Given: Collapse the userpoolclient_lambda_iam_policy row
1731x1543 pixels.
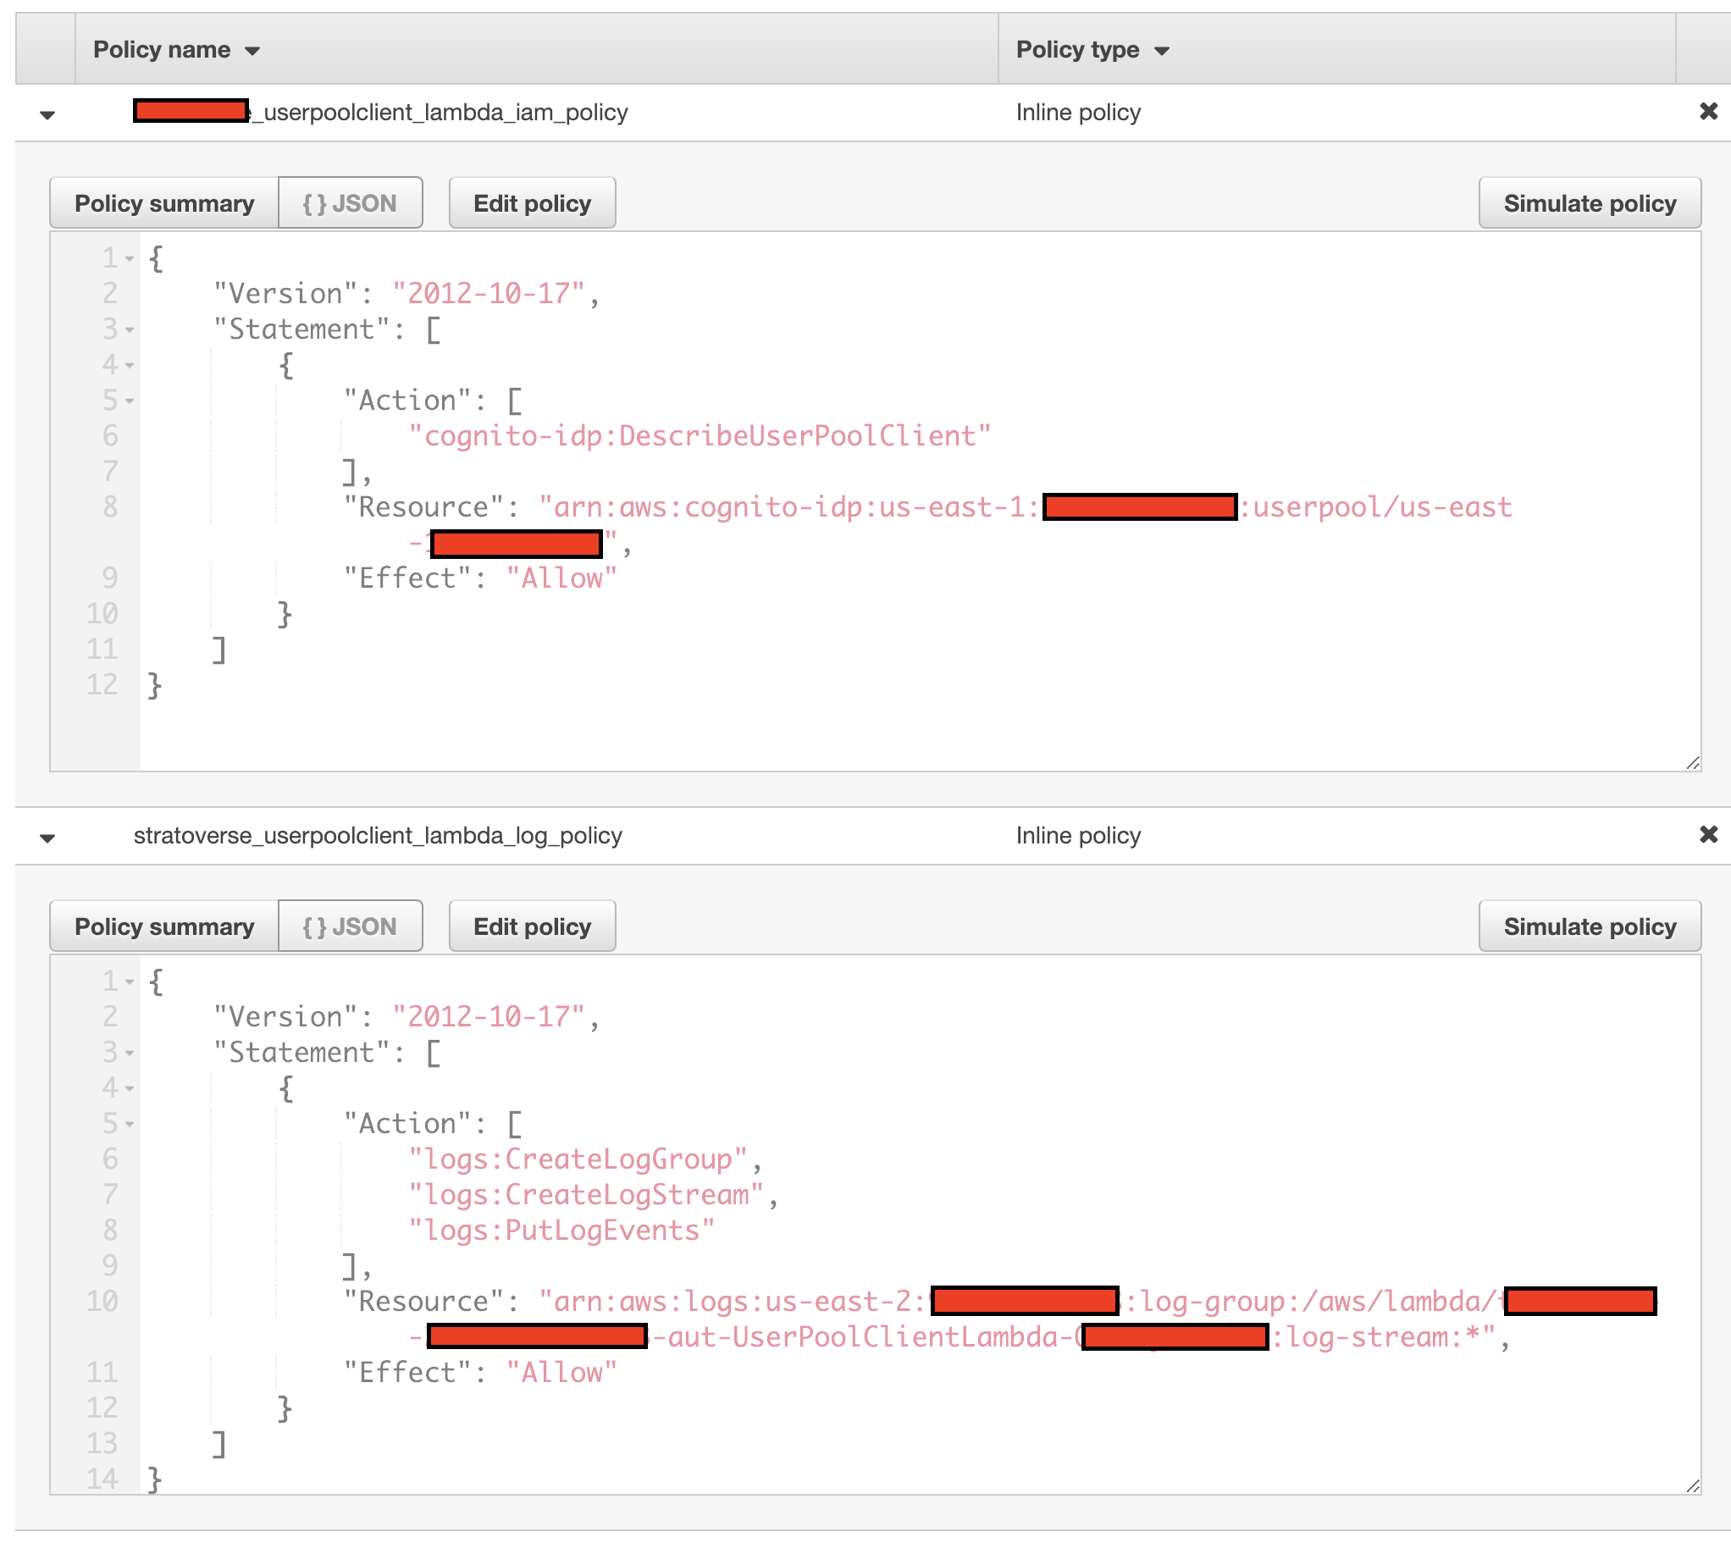Looking at the screenshot, I should point(47,114).
